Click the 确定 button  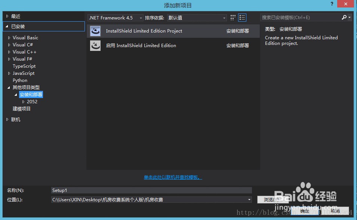pos(305,211)
